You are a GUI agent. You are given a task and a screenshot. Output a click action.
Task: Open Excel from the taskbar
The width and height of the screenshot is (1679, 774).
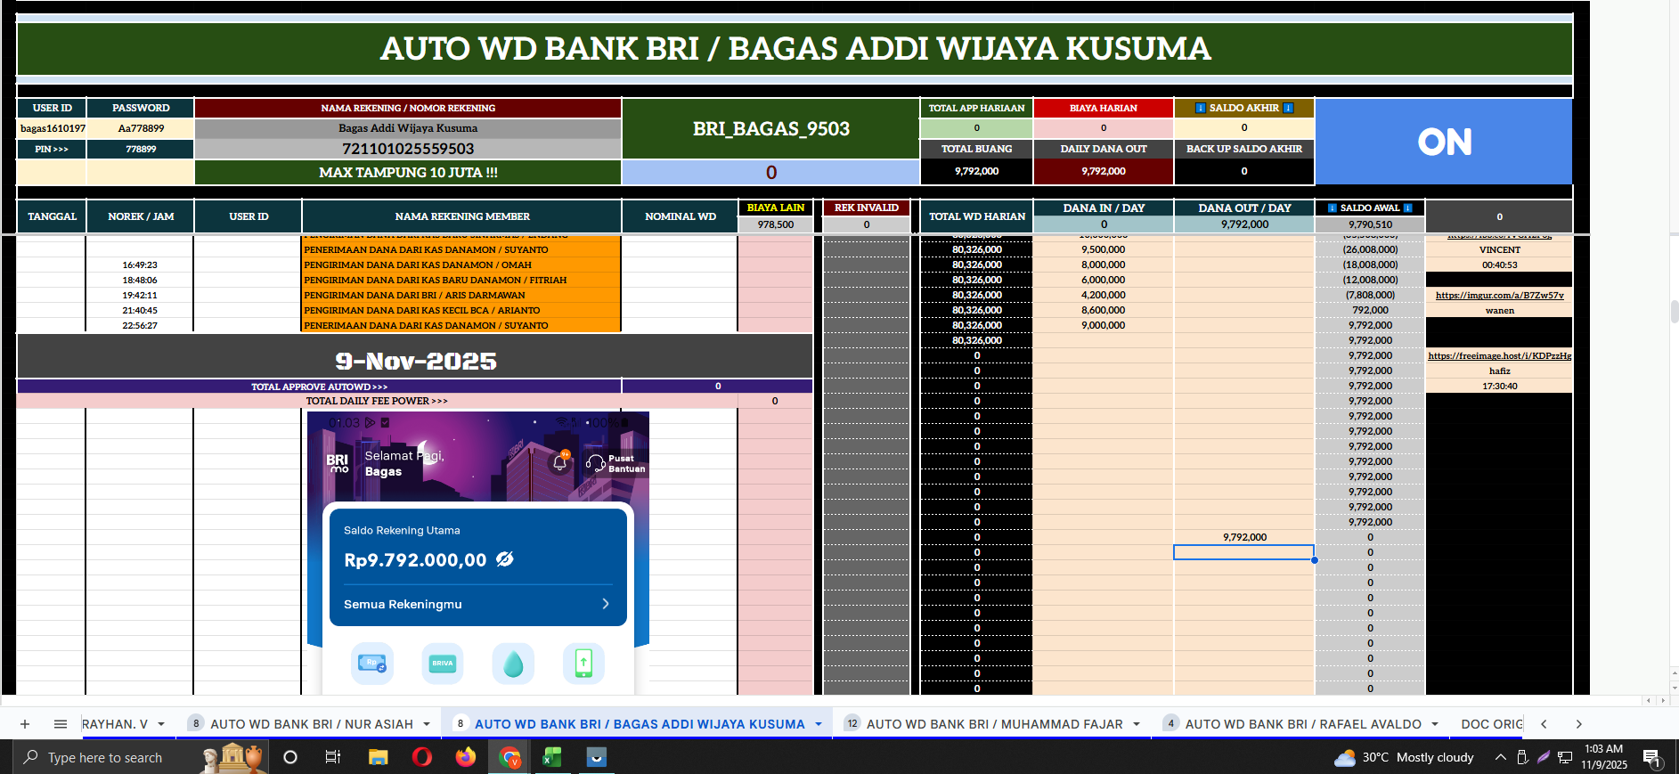point(552,757)
